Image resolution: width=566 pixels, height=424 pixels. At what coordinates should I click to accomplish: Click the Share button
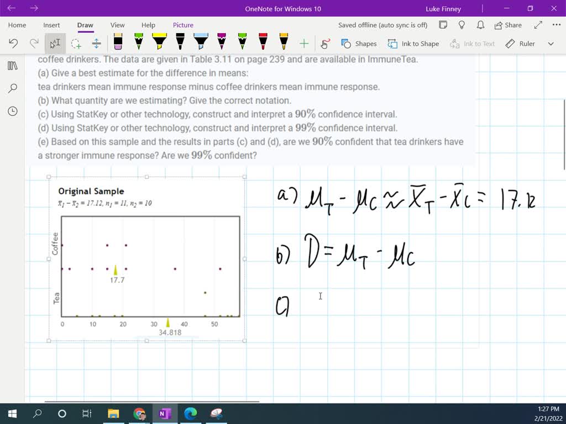click(x=508, y=25)
